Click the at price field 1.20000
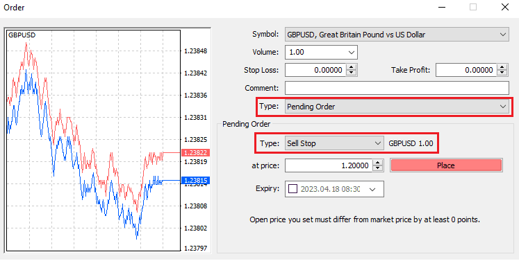 click(x=329, y=165)
